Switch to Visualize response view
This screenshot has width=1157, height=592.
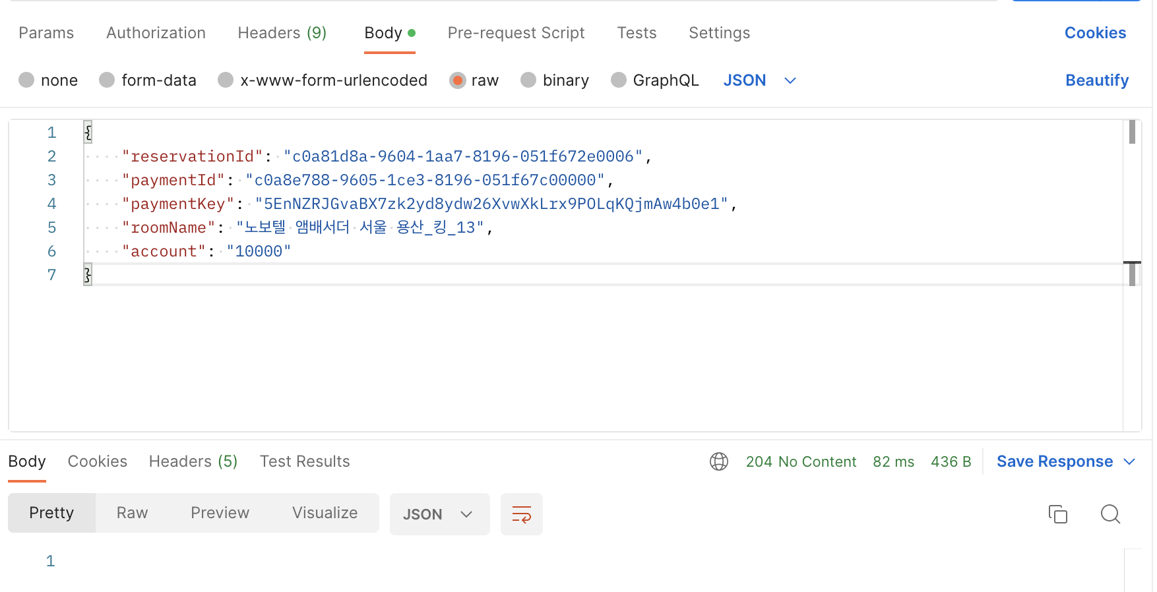pos(325,513)
